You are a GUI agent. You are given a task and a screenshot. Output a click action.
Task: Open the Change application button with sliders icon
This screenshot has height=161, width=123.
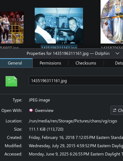(117, 110)
